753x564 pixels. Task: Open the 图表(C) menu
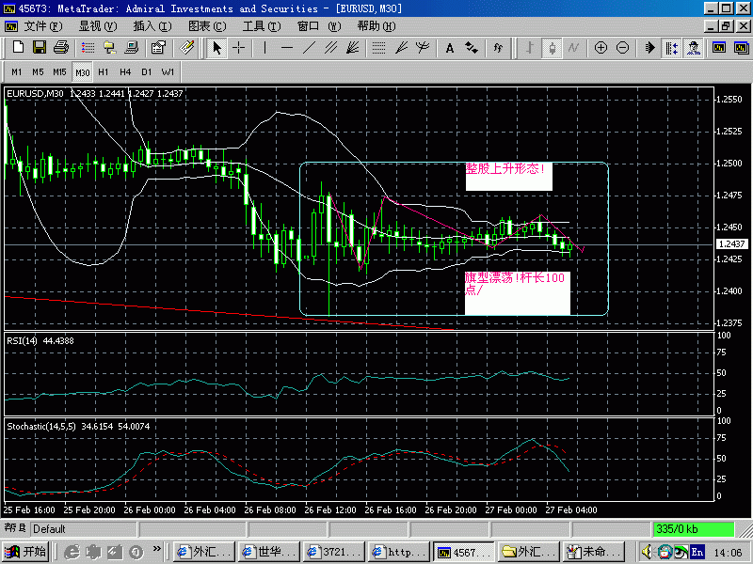207,26
